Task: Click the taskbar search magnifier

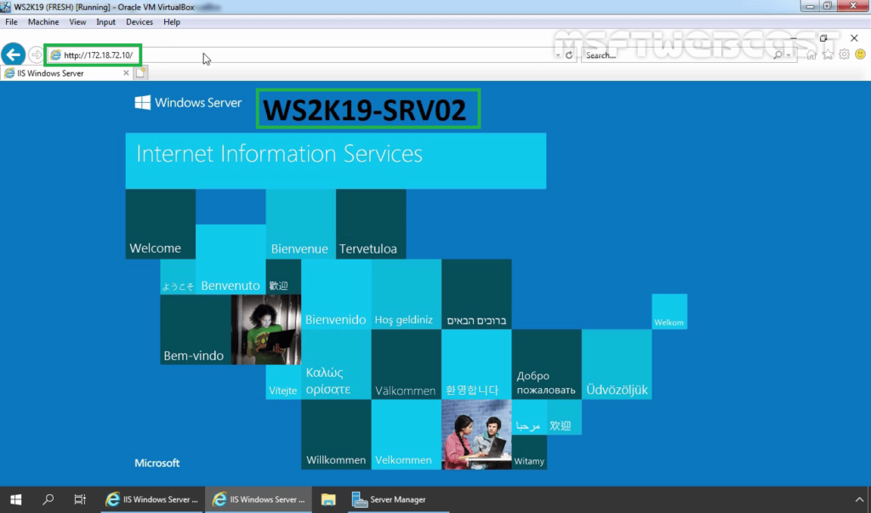Action: pos(48,499)
